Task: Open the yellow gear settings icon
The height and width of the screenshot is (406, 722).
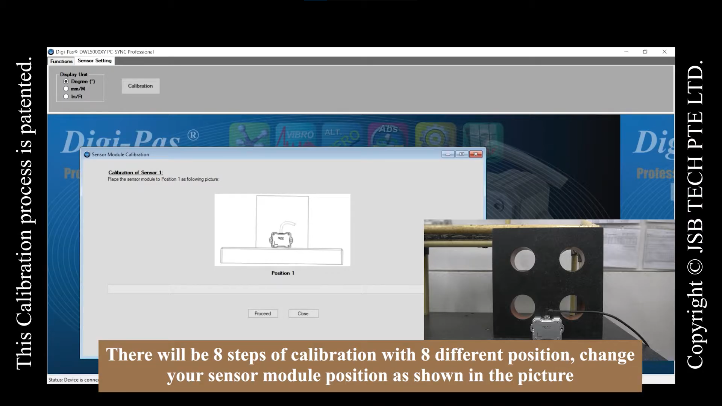Action: pos(435,135)
